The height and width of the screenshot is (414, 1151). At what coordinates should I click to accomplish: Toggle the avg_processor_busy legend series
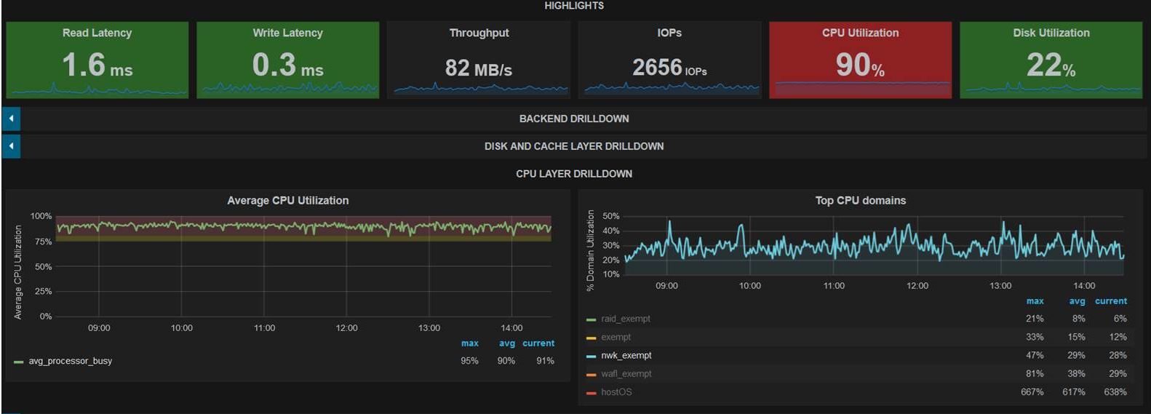71,361
